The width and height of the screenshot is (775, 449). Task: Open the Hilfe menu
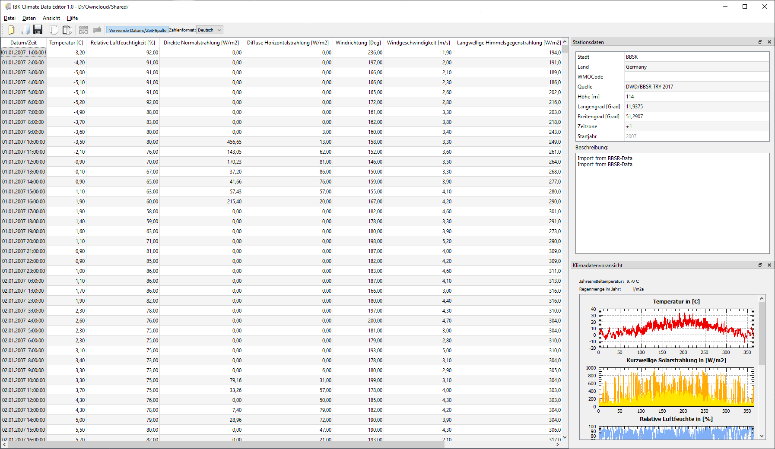click(x=72, y=18)
